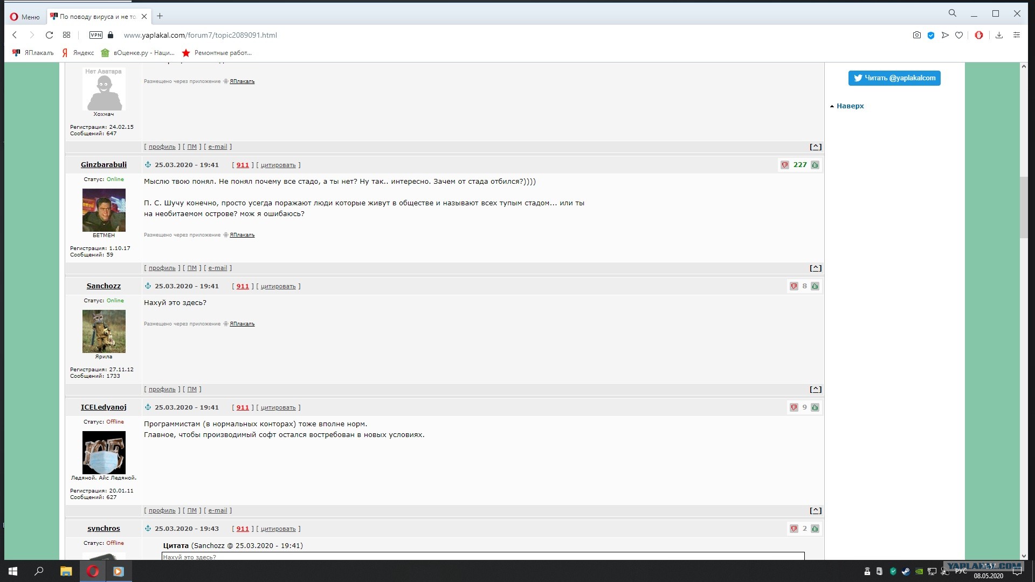1035x582 pixels.
Task: Open Sanchozz's cat avatar image
Action: [103, 331]
